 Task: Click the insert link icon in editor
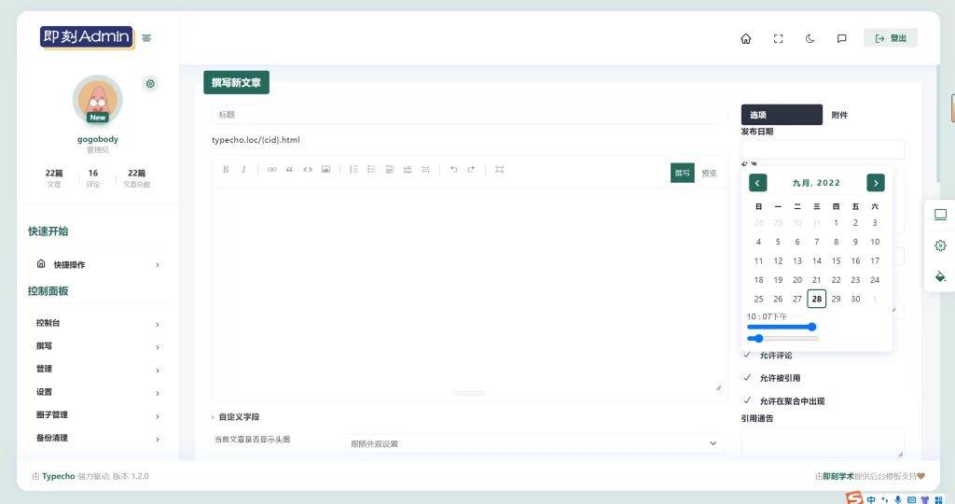[272, 169]
